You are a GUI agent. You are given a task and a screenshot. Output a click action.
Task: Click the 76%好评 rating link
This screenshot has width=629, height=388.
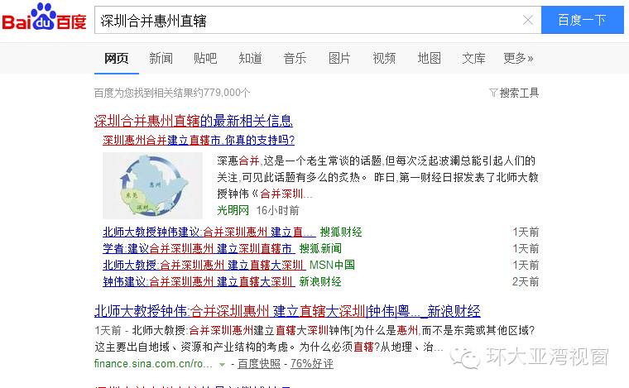312,363
